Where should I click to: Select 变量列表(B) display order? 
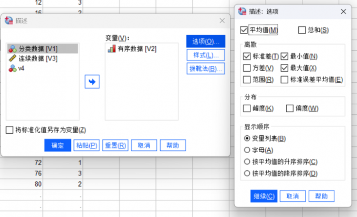point(247,138)
